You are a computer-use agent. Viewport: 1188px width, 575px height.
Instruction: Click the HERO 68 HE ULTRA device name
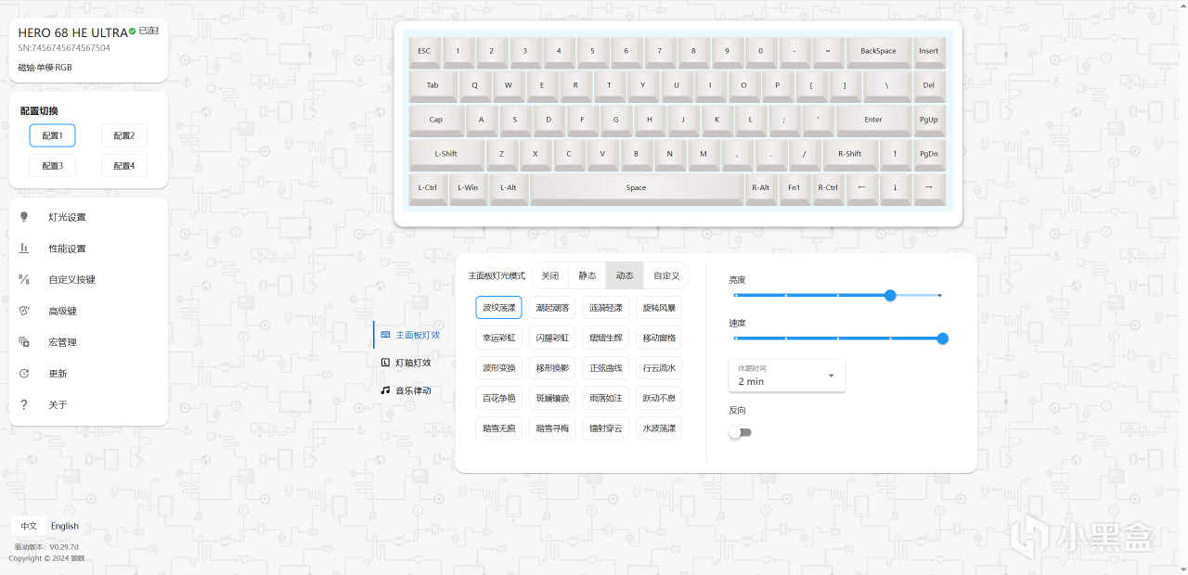[x=72, y=32]
